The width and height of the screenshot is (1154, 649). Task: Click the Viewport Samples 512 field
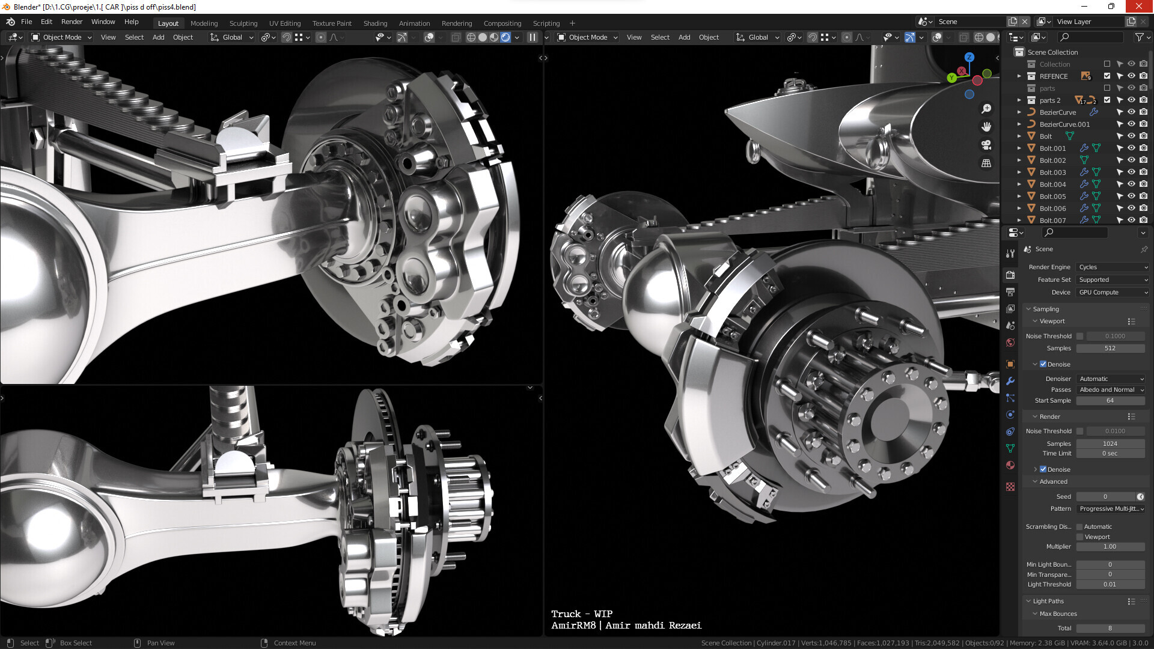click(x=1110, y=349)
